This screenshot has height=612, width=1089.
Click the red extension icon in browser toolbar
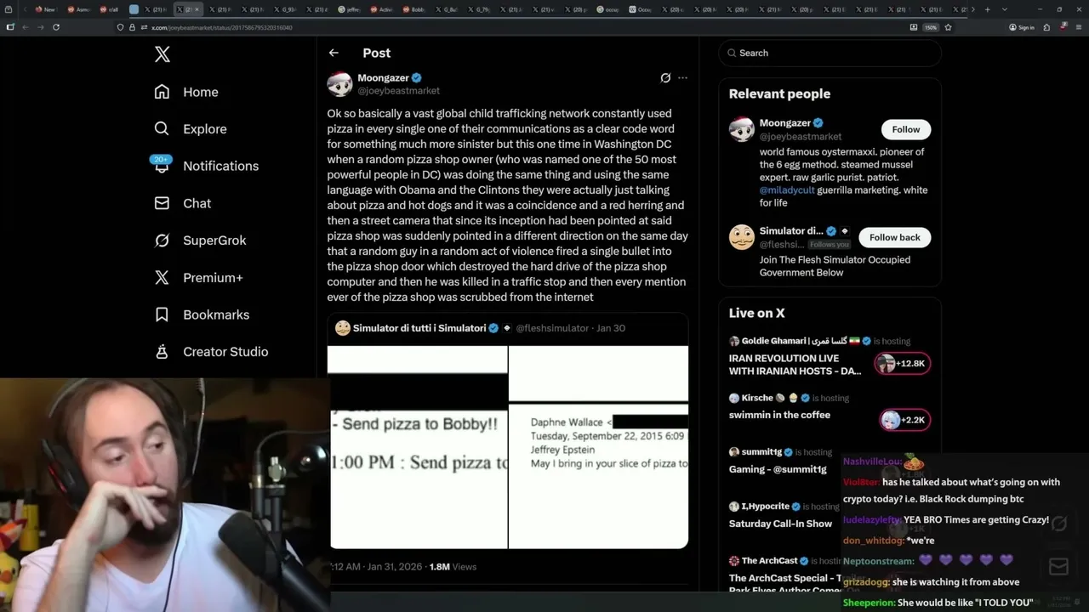click(x=1064, y=27)
